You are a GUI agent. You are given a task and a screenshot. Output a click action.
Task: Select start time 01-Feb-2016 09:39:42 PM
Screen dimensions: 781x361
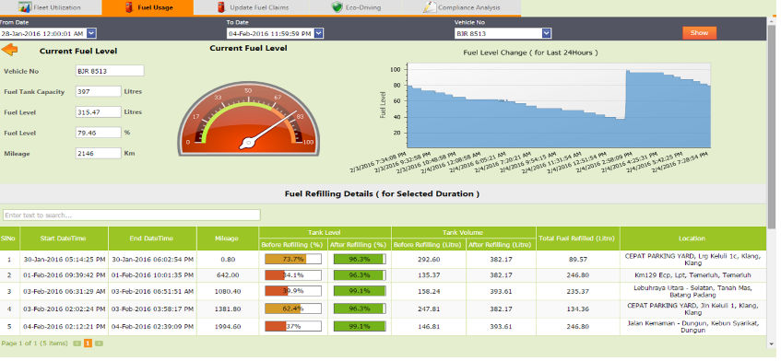pyautogui.click(x=64, y=275)
